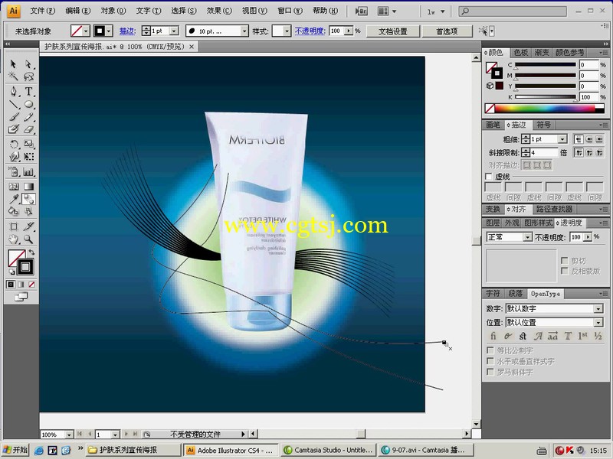Toggle the fractions ½ OpenType button
613x459 pixels.
[x=598, y=336]
